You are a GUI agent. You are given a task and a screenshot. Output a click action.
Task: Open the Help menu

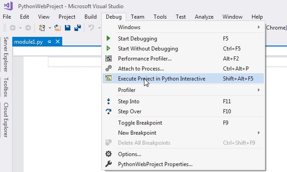coord(257,17)
